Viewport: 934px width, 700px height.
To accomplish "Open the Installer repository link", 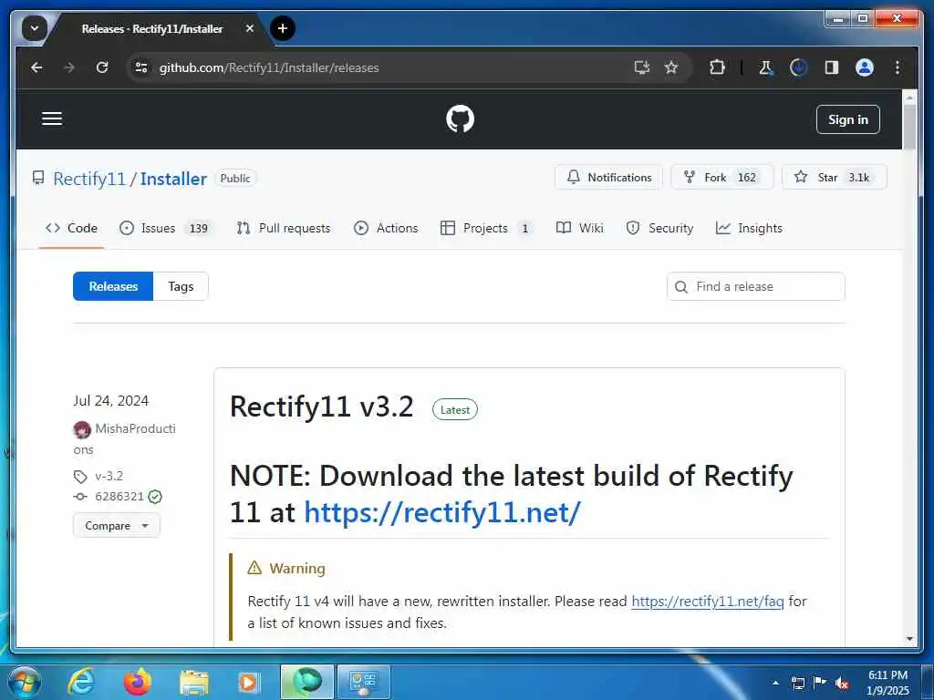I will coord(173,179).
